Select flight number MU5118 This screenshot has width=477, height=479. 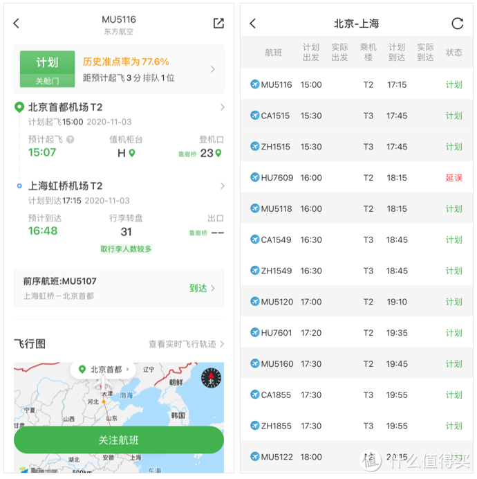pos(277,208)
